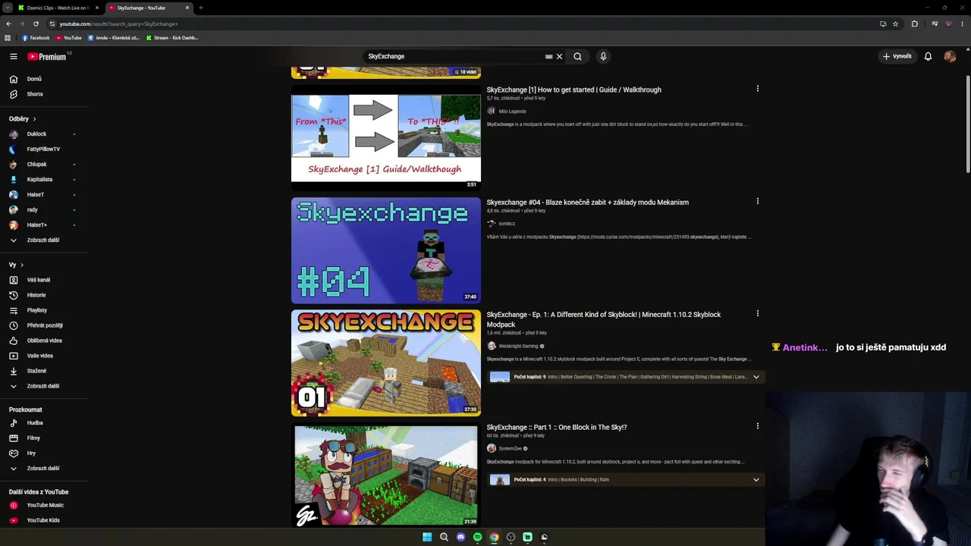Bookmark this page with the star
971x546 pixels.
[x=895, y=24]
